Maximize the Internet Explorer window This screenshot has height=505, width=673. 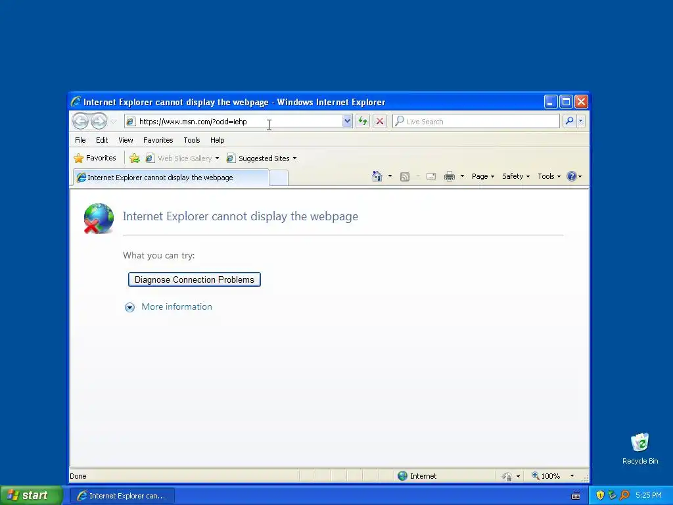click(x=566, y=102)
